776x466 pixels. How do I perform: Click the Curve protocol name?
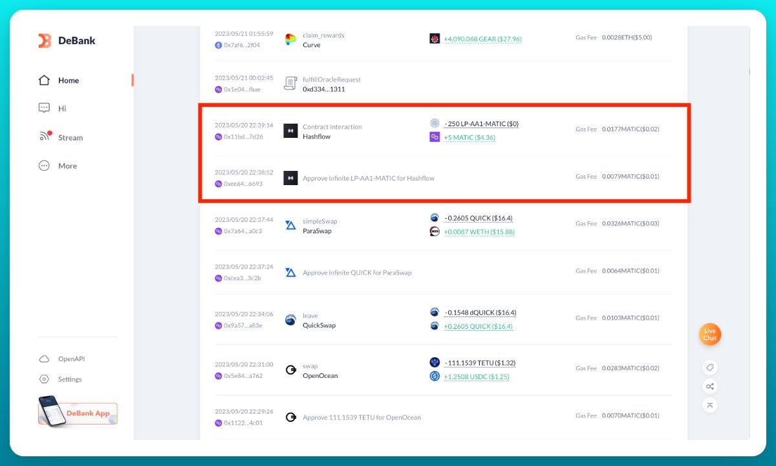pos(312,45)
